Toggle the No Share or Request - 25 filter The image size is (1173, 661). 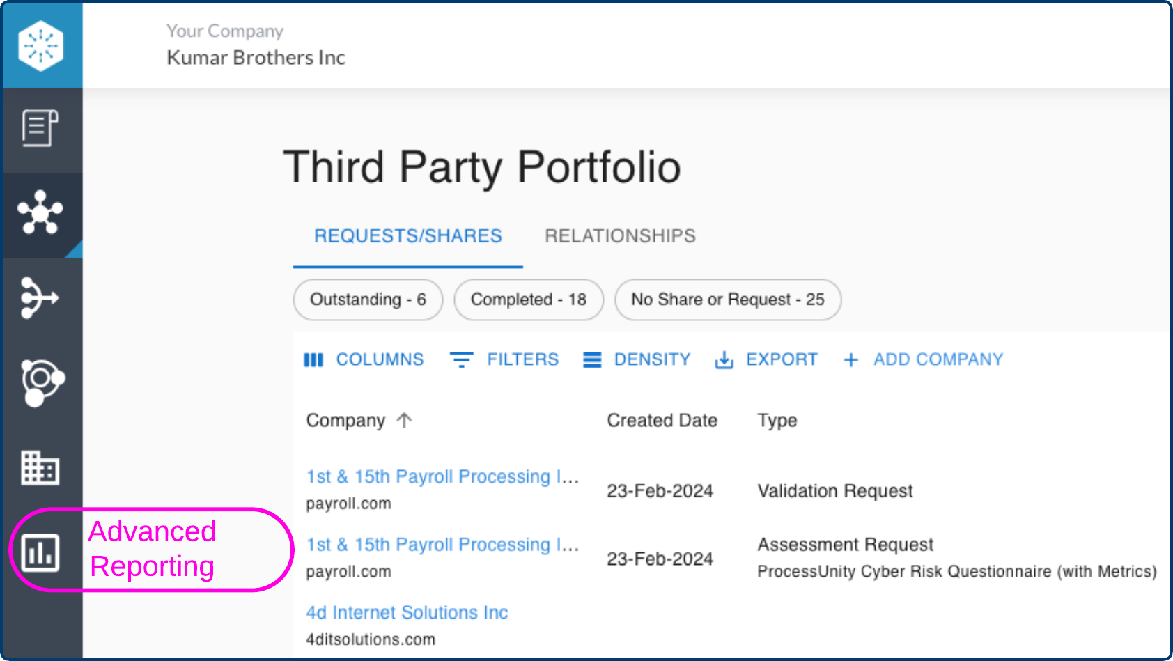(x=727, y=300)
